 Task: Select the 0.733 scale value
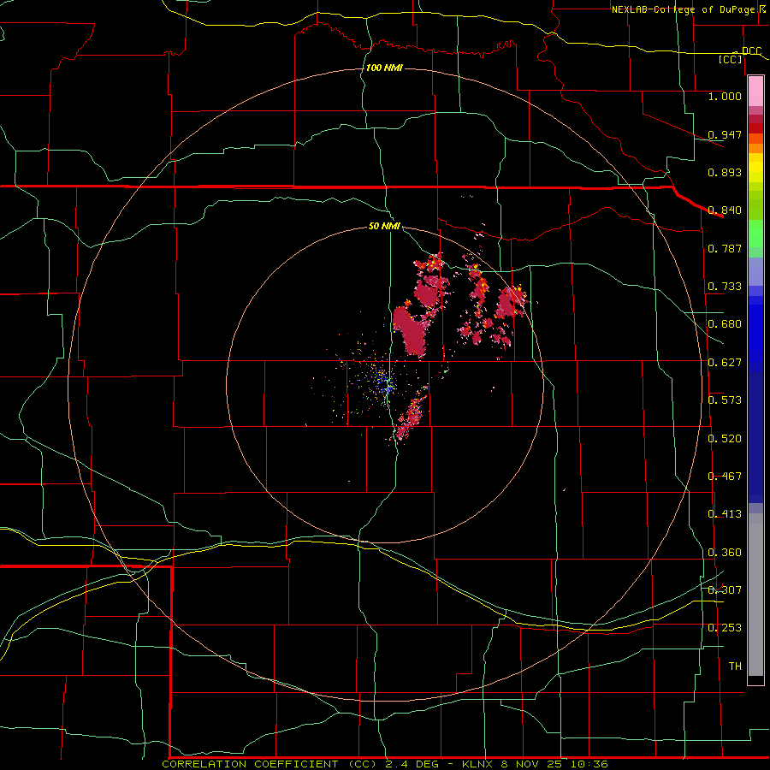click(x=725, y=287)
